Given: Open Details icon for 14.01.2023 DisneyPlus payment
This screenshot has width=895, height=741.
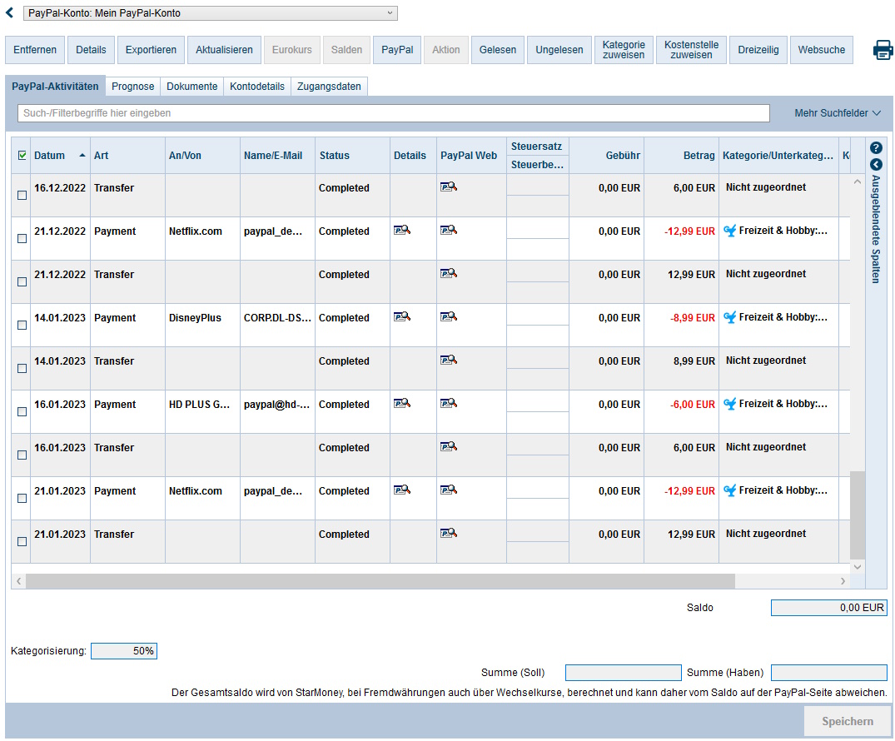Looking at the screenshot, I should (x=401, y=317).
